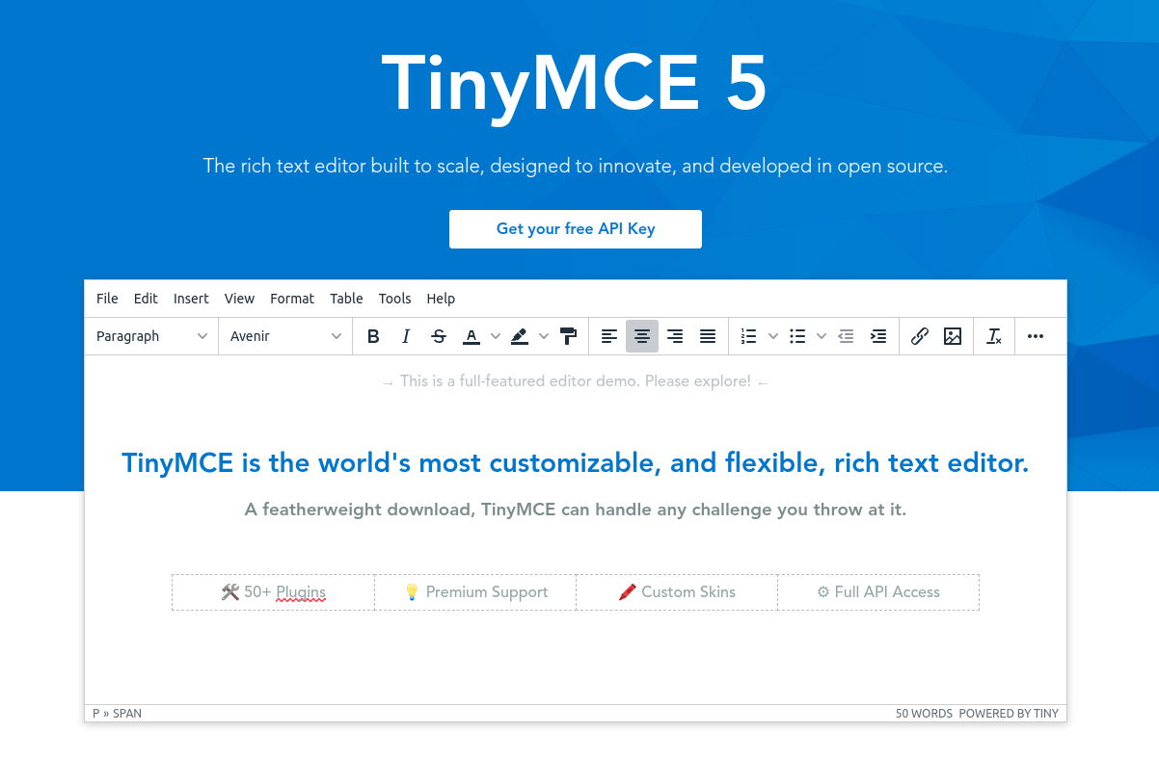1159x759 pixels.
Task: Open the View menu
Action: pyautogui.click(x=239, y=299)
